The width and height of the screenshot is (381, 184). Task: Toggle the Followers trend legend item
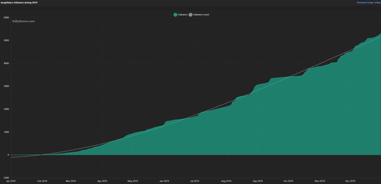(x=199, y=15)
